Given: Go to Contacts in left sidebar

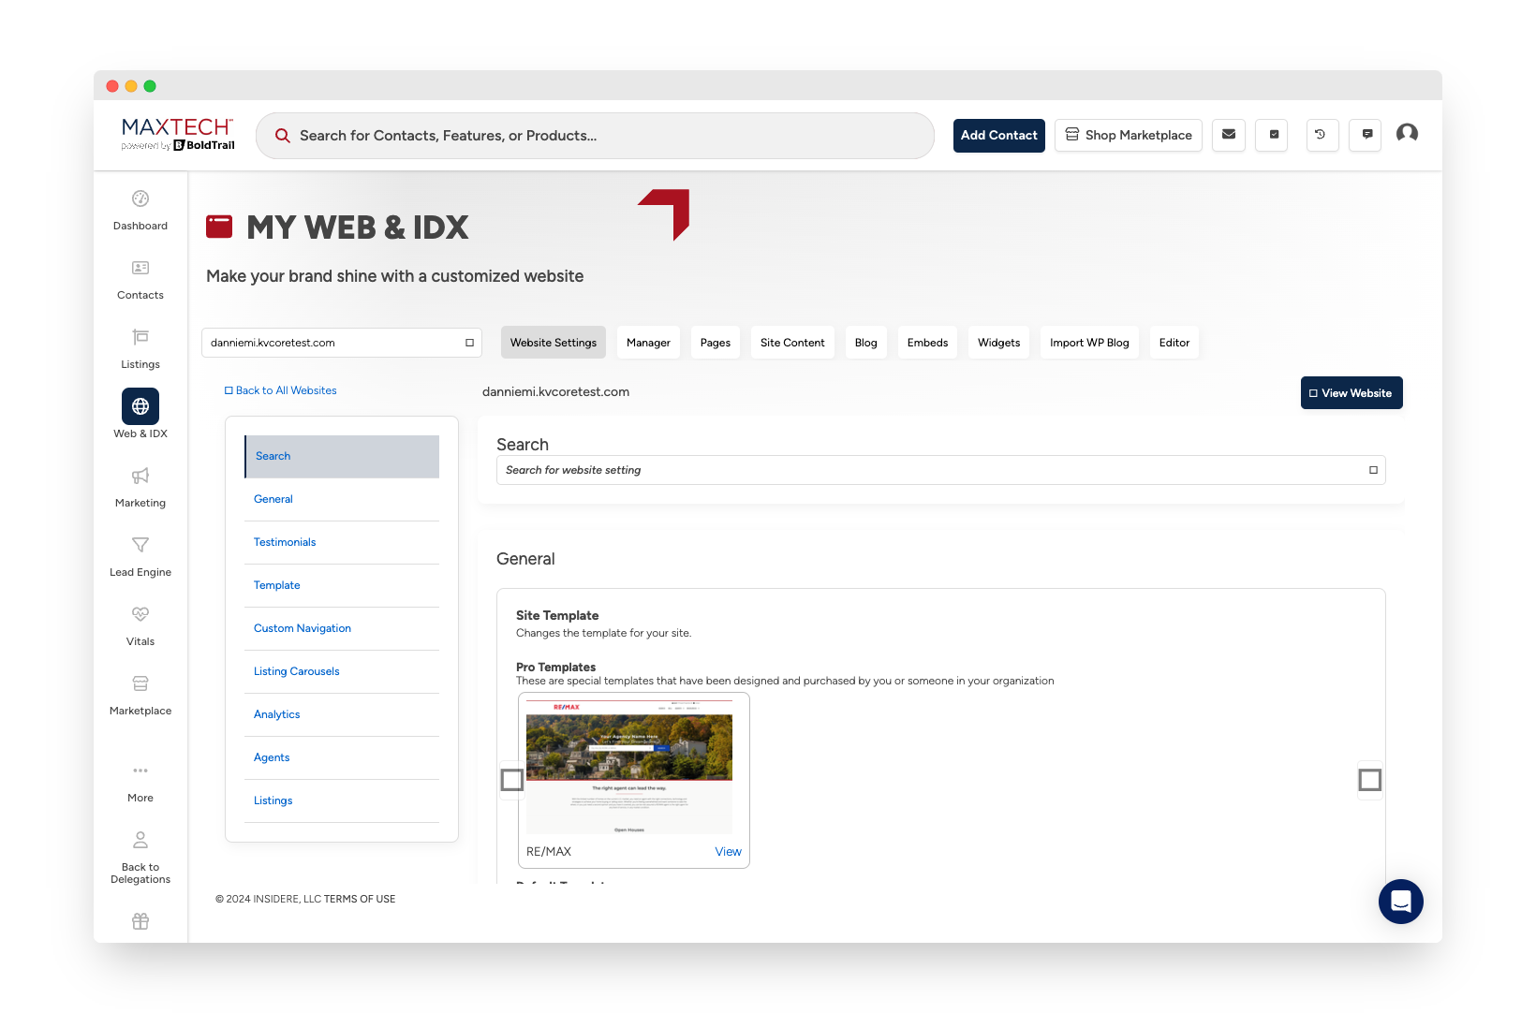Looking at the screenshot, I should pos(140,269).
